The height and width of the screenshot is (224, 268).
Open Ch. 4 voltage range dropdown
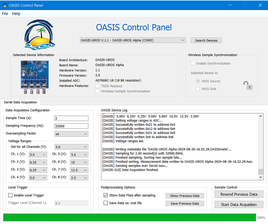pos(38,178)
